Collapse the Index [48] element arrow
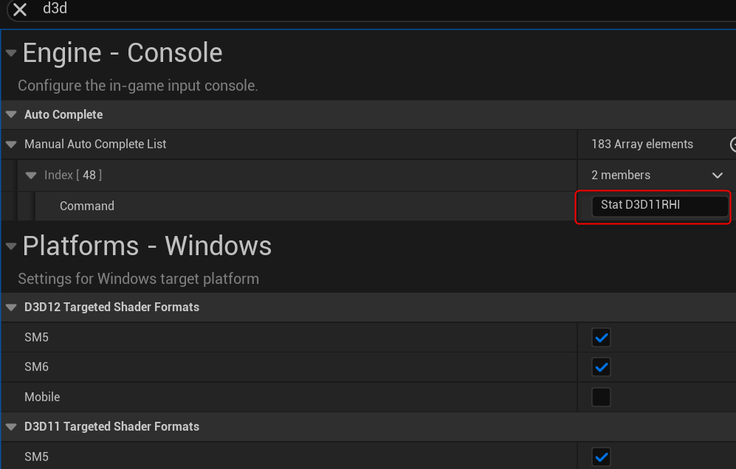The image size is (736, 469). click(31, 176)
